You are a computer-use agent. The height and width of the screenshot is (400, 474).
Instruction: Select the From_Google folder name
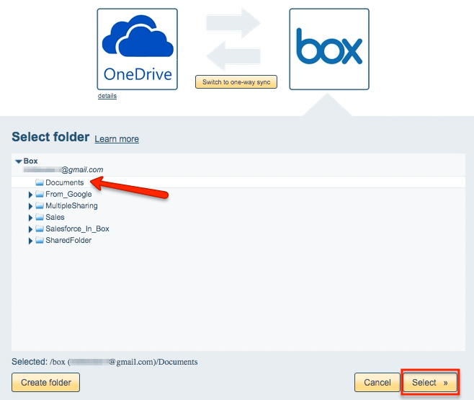tap(68, 194)
